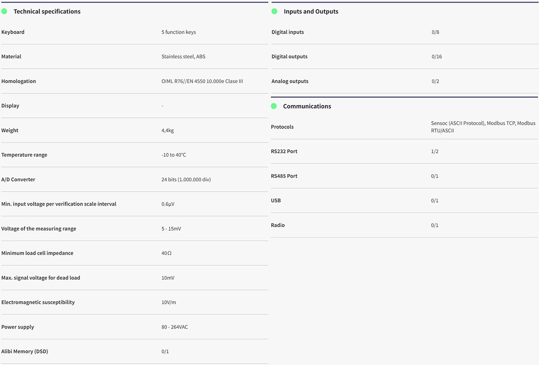The height and width of the screenshot is (365, 539).
Task: Click the RS232 Port label
Action: (284, 151)
